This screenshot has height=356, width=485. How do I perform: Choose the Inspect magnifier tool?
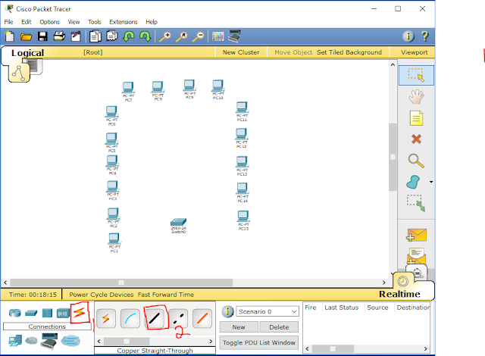416,161
